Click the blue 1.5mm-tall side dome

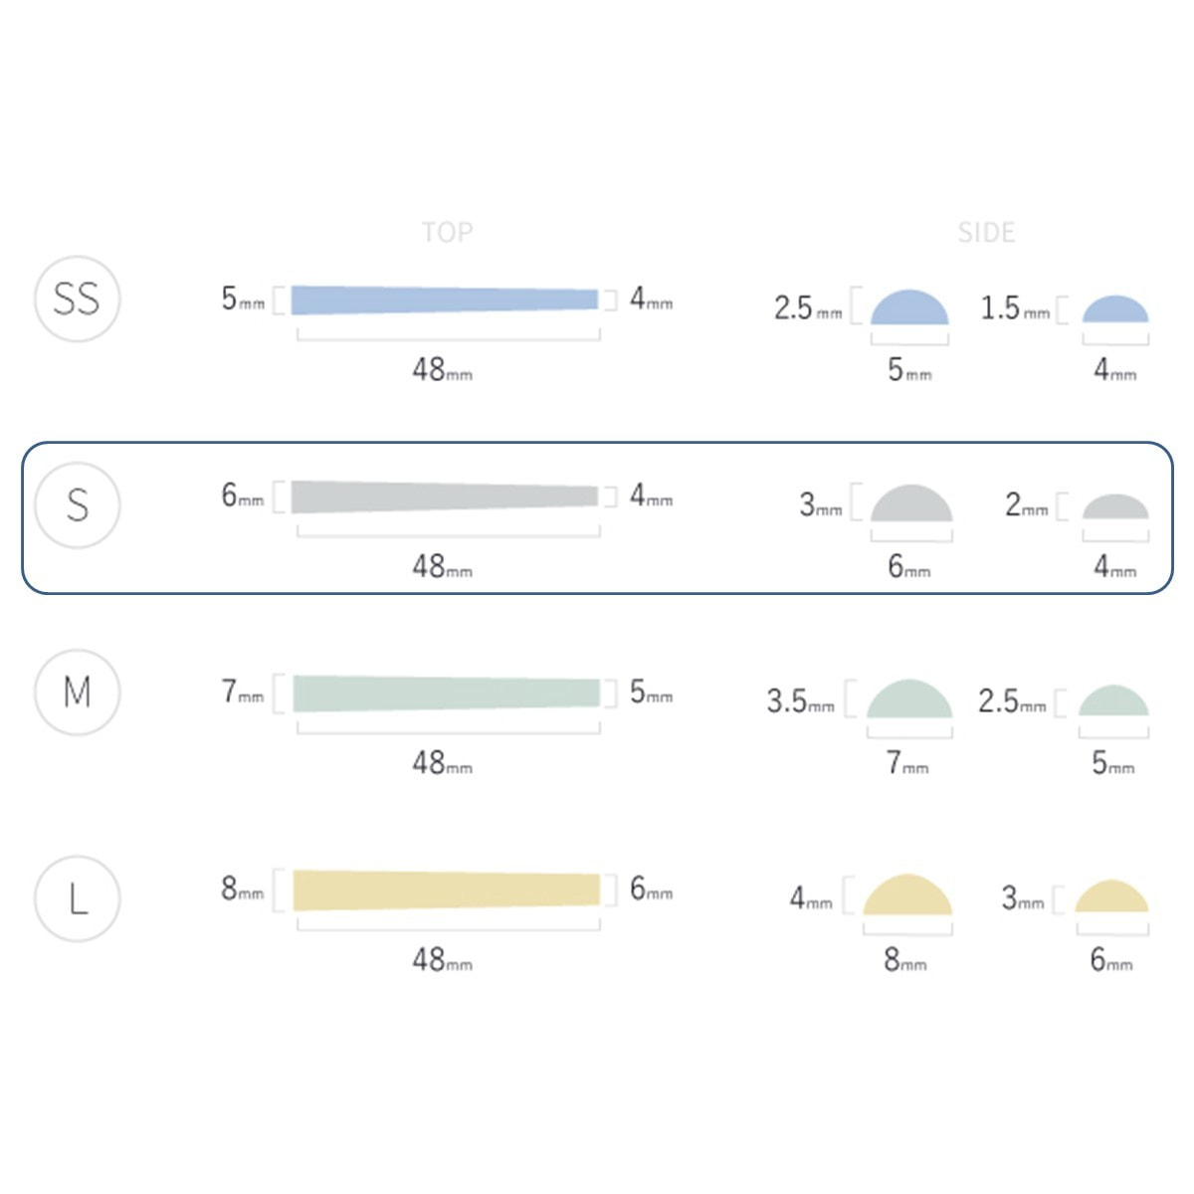[x=1115, y=310]
